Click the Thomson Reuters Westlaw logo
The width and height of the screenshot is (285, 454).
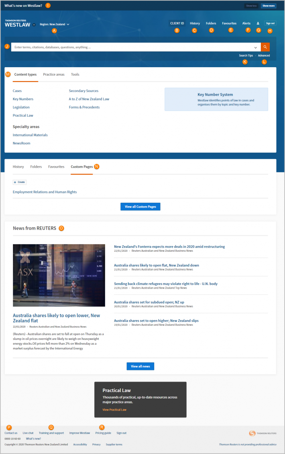[x=17, y=23]
